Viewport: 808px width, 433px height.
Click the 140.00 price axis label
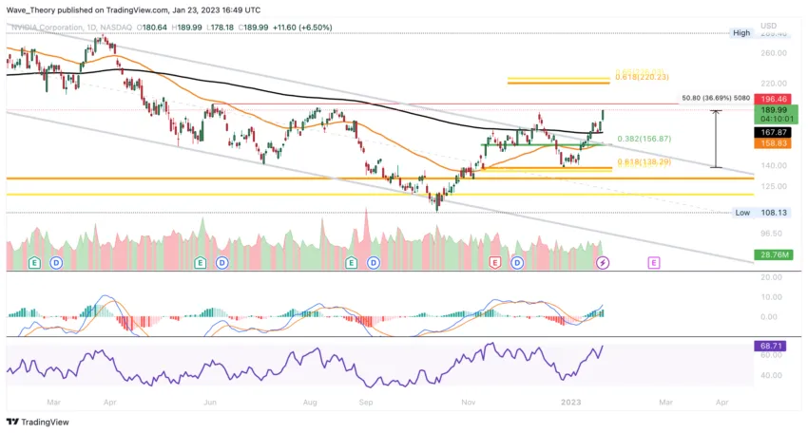pos(774,166)
